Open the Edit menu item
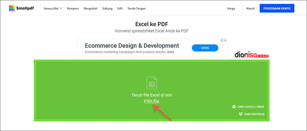 (x=120, y=9)
